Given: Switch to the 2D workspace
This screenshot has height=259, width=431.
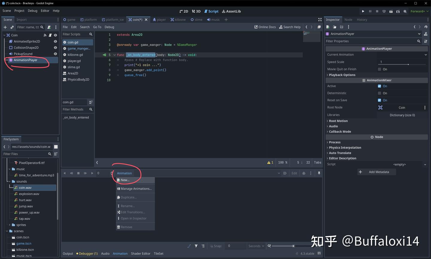Looking at the screenshot, I should [183, 11].
